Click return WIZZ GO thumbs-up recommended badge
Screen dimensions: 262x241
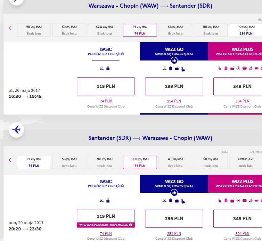174,193
